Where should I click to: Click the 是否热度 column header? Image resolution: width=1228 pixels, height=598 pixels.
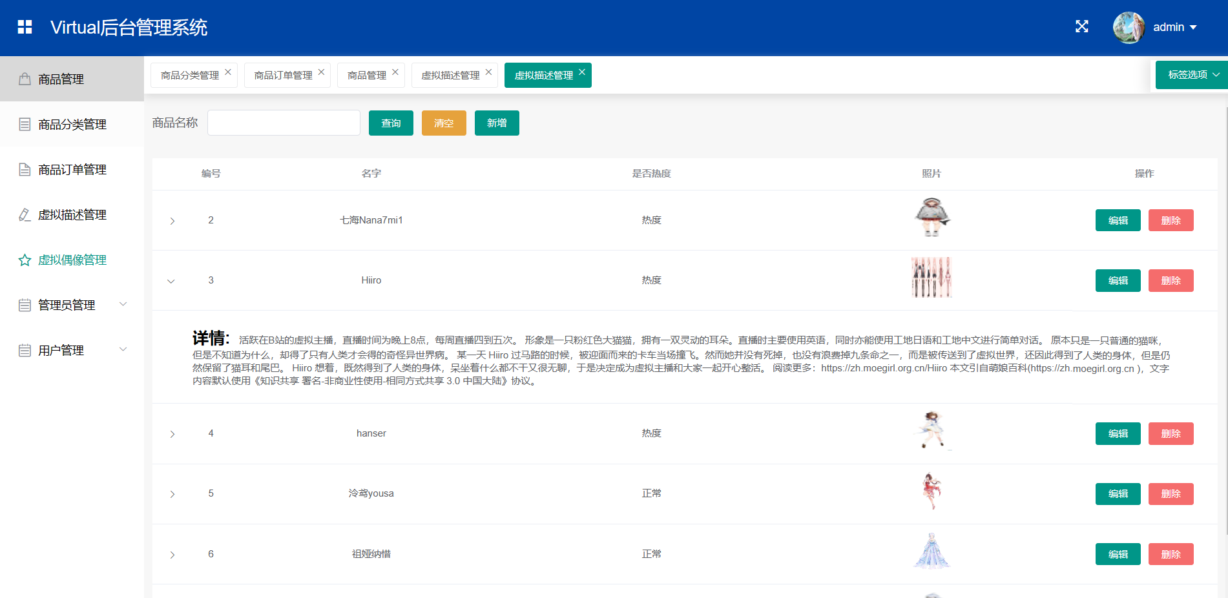click(651, 174)
